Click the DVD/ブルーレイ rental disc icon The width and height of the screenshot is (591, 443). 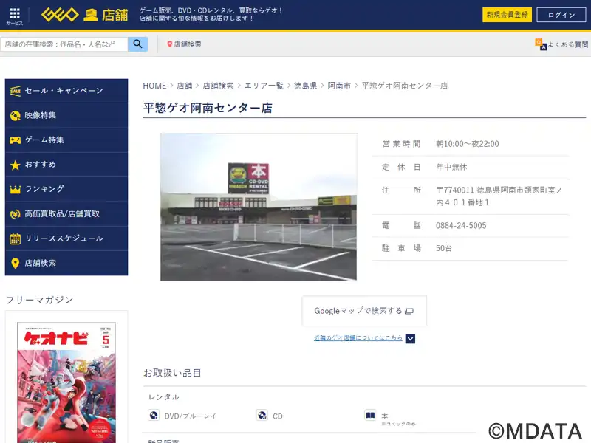[154, 415]
